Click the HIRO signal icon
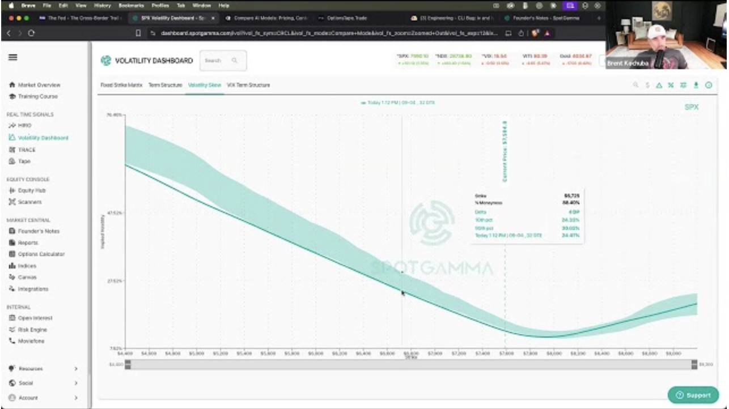Screen dimensions: 729x409 pos(12,126)
